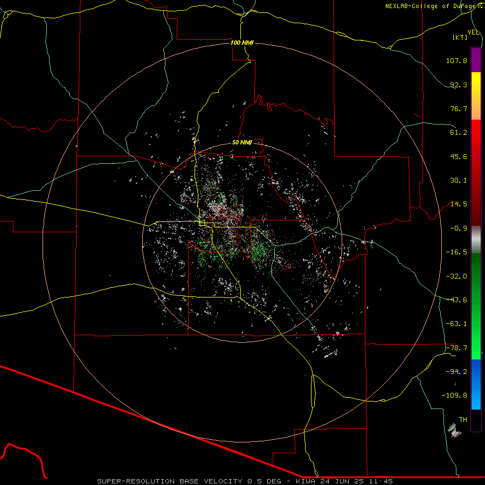Pick the red segment of the velocity scale
Viewport: 485px width, 485px height.
476,172
